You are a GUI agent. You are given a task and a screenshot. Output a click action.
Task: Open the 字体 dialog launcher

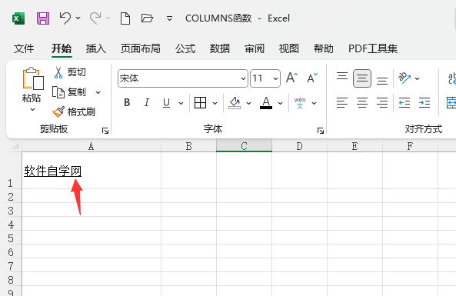[x=321, y=131]
